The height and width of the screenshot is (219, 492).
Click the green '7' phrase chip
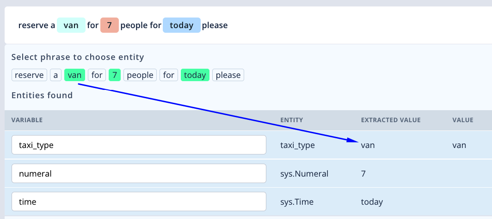point(115,75)
